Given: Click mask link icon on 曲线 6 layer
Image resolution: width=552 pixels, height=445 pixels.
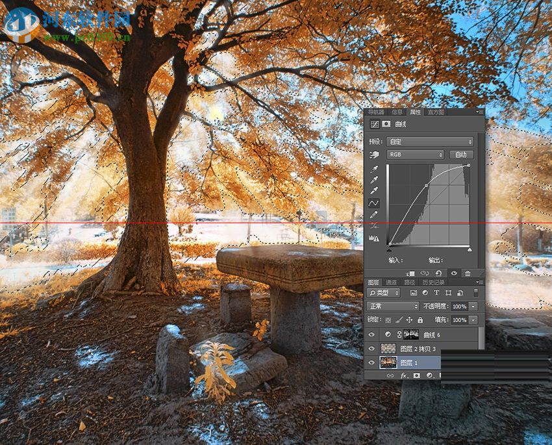Looking at the screenshot, I should pyautogui.click(x=399, y=335).
